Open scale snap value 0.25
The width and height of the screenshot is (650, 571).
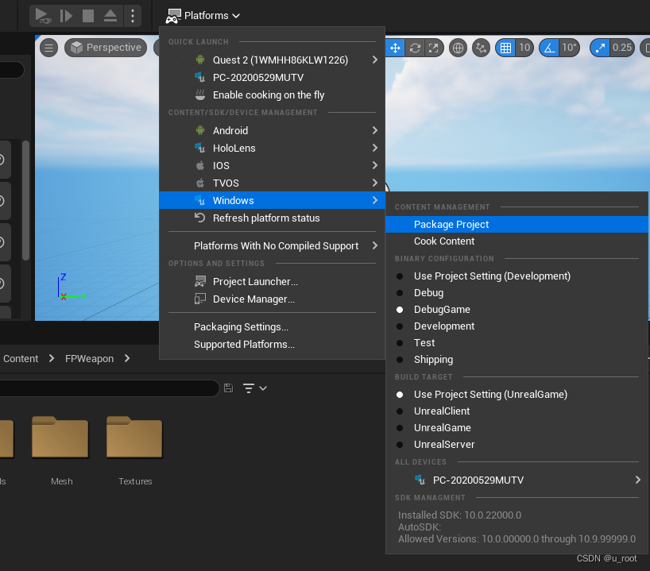(622, 48)
